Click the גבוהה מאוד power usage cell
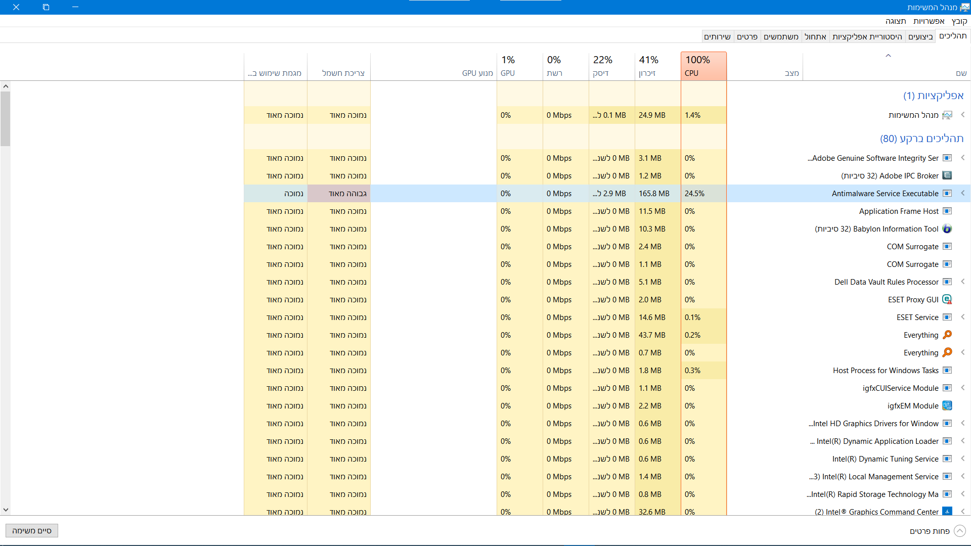The width and height of the screenshot is (971, 546). (339, 194)
